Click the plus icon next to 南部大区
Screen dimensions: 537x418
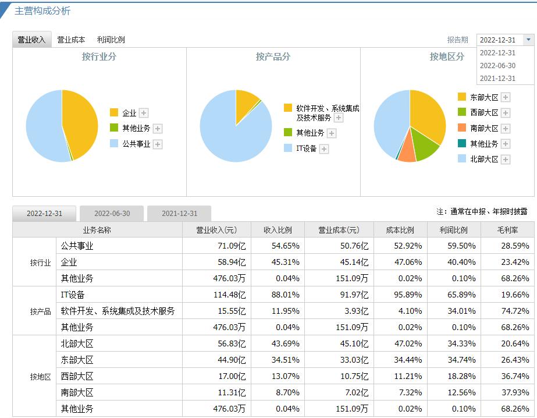coord(506,128)
